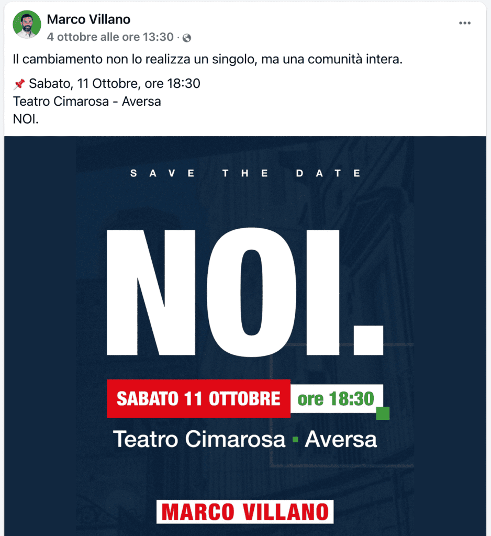Viewport: 491px width, 536px height.
Task: Click the caption sentence "Il cambiamento non lo realizza…"
Action: click(207, 60)
